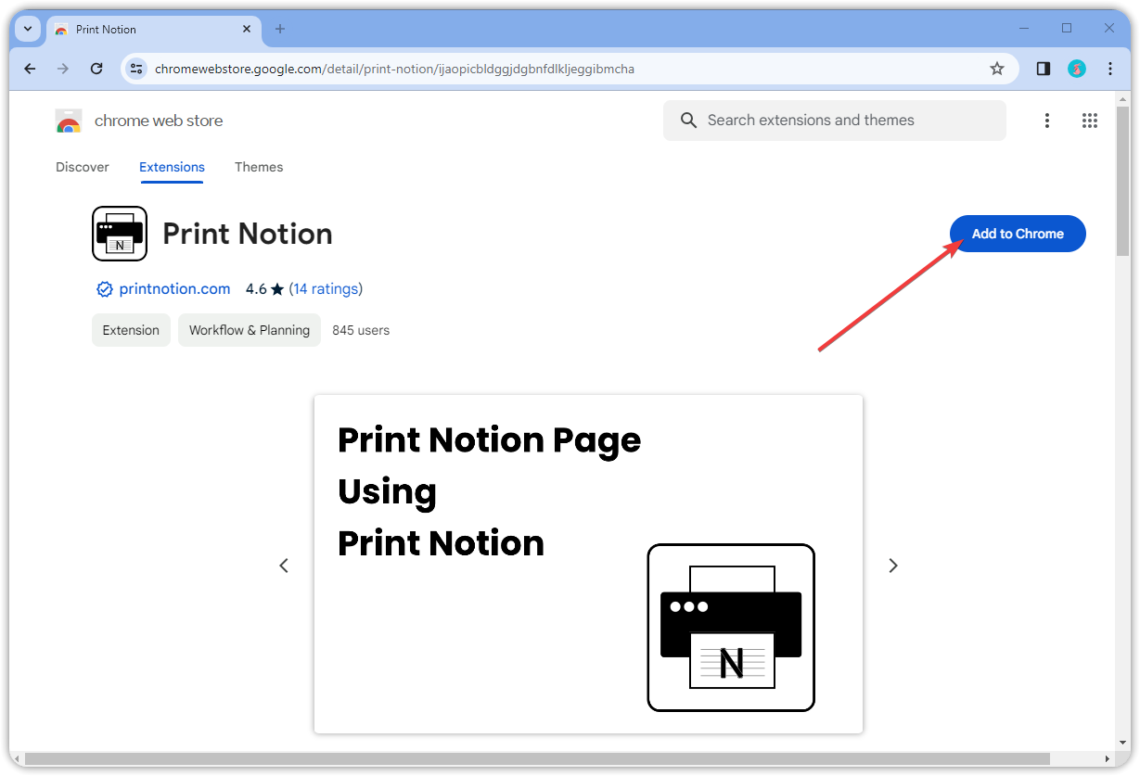This screenshot has width=1140, height=776.
Task: Click the chrome web store logo
Action: click(x=69, y=121)
